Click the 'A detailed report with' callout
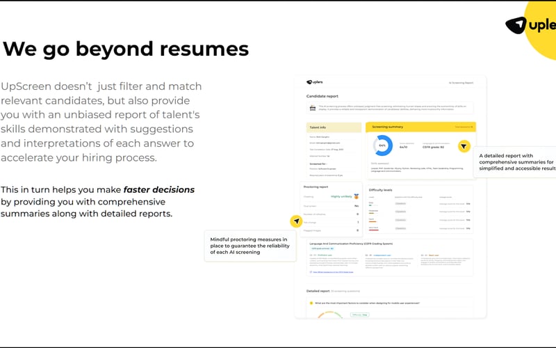This screenshot has height=348, width=556. click(x=515, y=162)
